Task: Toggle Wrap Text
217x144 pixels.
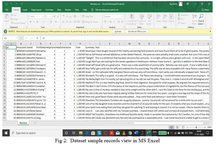Action: coord(87,16)
